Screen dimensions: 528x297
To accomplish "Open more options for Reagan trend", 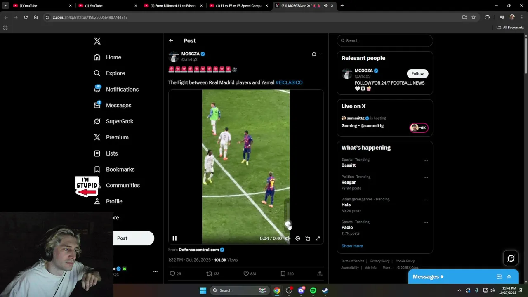I will click(x=426, y=177).
